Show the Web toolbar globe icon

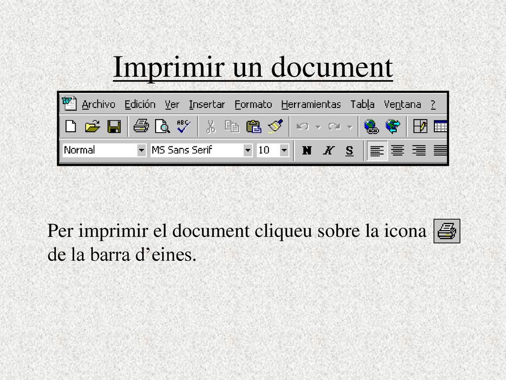click(393, 126)
